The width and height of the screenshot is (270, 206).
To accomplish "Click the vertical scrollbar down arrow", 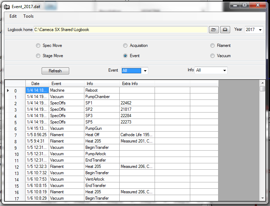I will pyautogui.click(x=262, y=198).
